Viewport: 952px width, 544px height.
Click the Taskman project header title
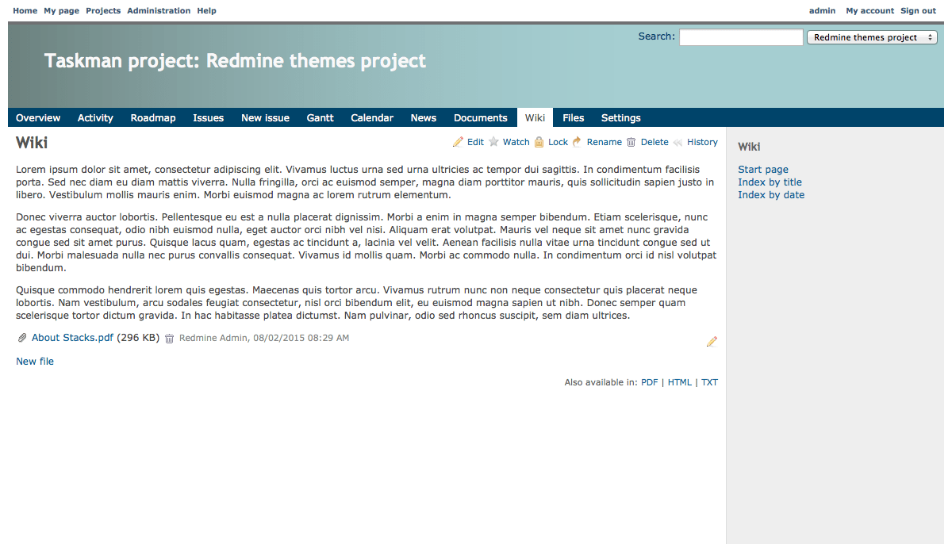(235, 61)
